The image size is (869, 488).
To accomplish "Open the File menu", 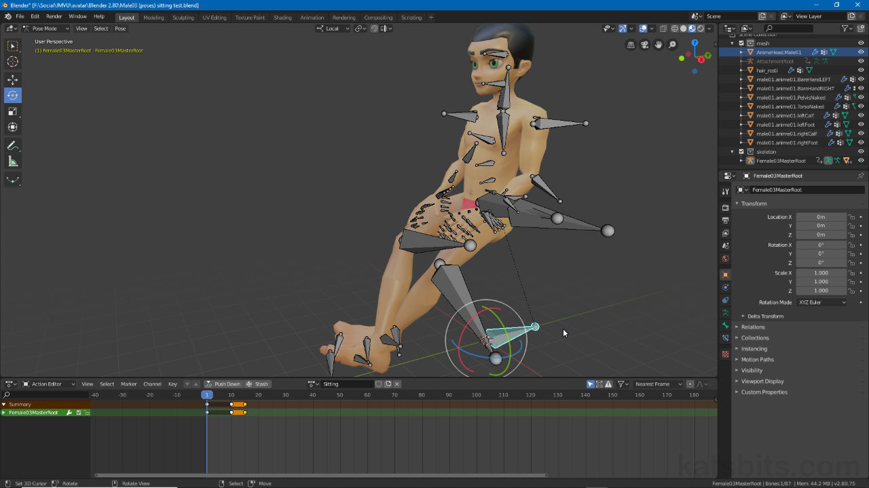I will coord(20,16).
